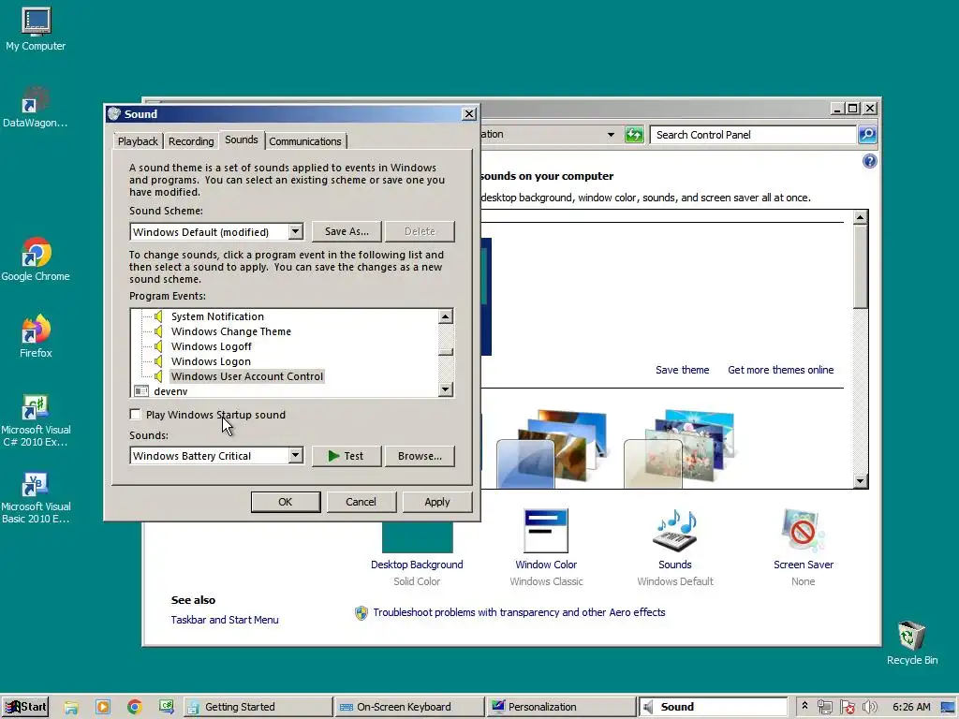Open Windows Explorer from taskbar quick launch
The height and width of the screenshot is (719, 959).
pos(71,707)
